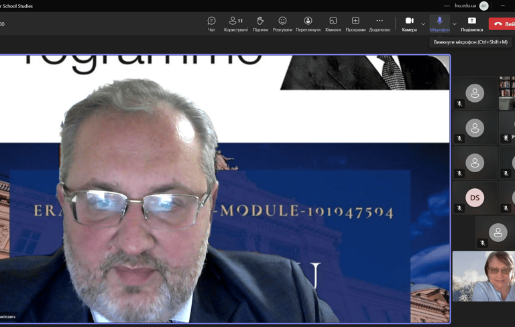
Task: Select the bottom centered anonymous participant tile
Action: (x=496, y=233)
